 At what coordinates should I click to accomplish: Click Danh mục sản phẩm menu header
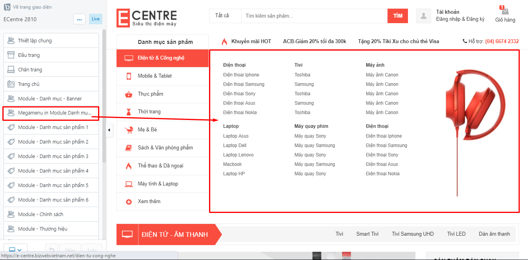pyautogui.click(x=165, y=42)
